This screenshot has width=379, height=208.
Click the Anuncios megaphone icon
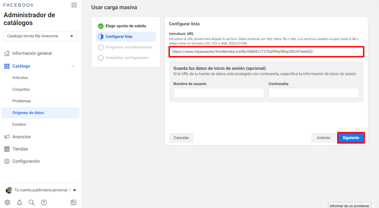(x=7, y=137)
